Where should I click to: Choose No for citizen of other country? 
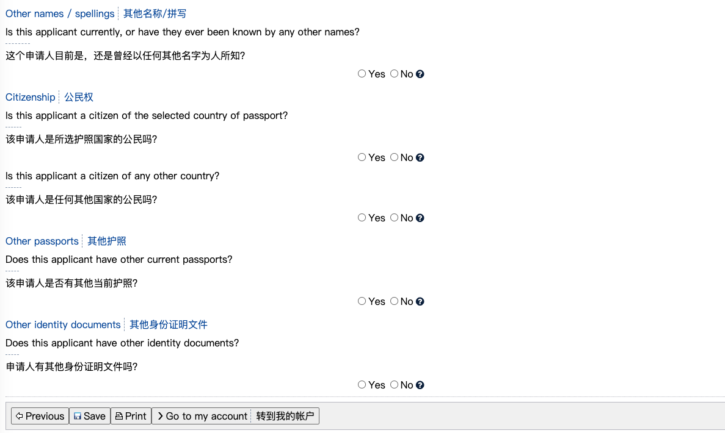click(x=394, y=218)
